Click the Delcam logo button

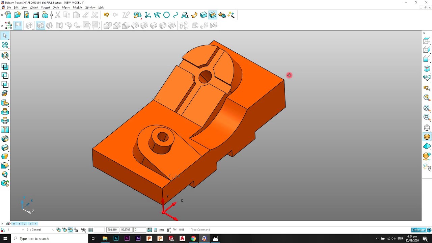click(x=421, y=230)
